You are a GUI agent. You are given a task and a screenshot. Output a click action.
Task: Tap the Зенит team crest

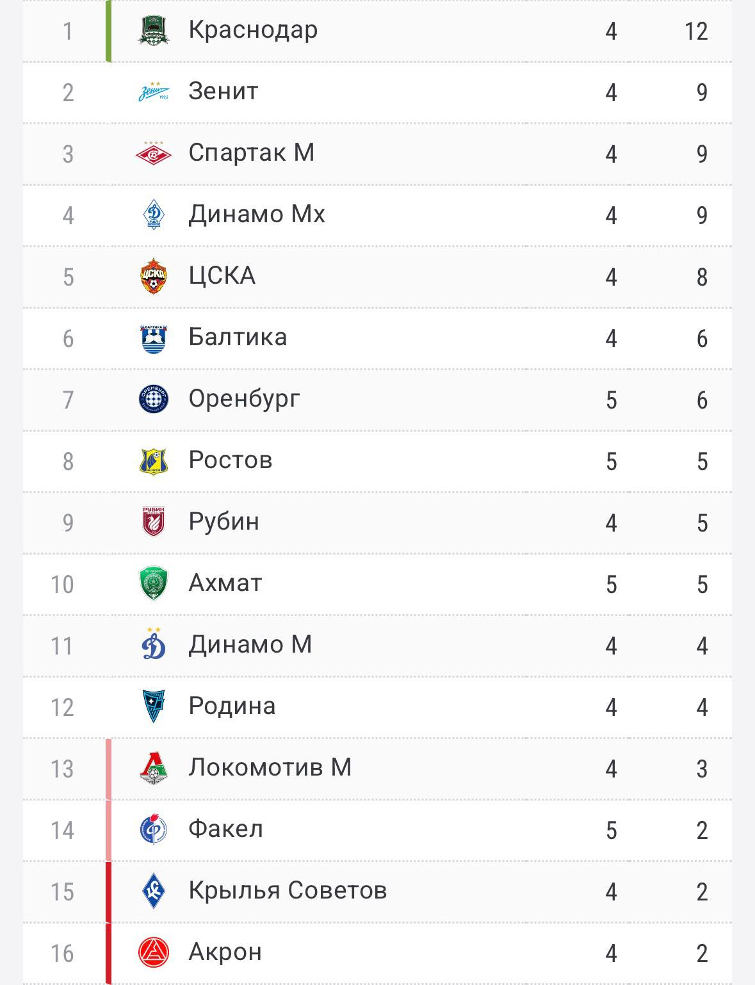[154, 92]
